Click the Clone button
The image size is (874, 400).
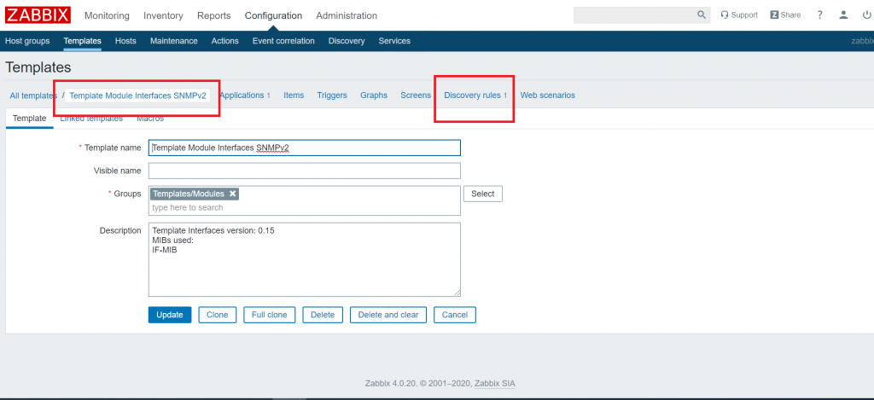pos(218,315)
